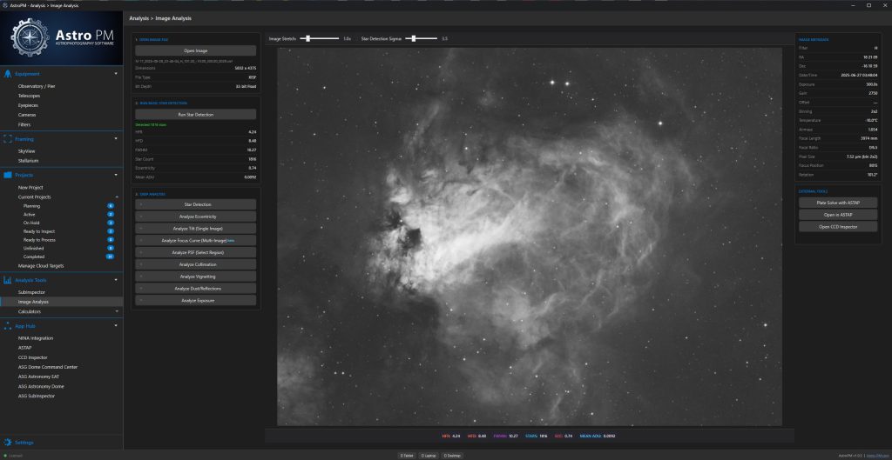Click the Ready to Inspect count badge
Viewport: 892px width, 460px height.
[111, 231]
